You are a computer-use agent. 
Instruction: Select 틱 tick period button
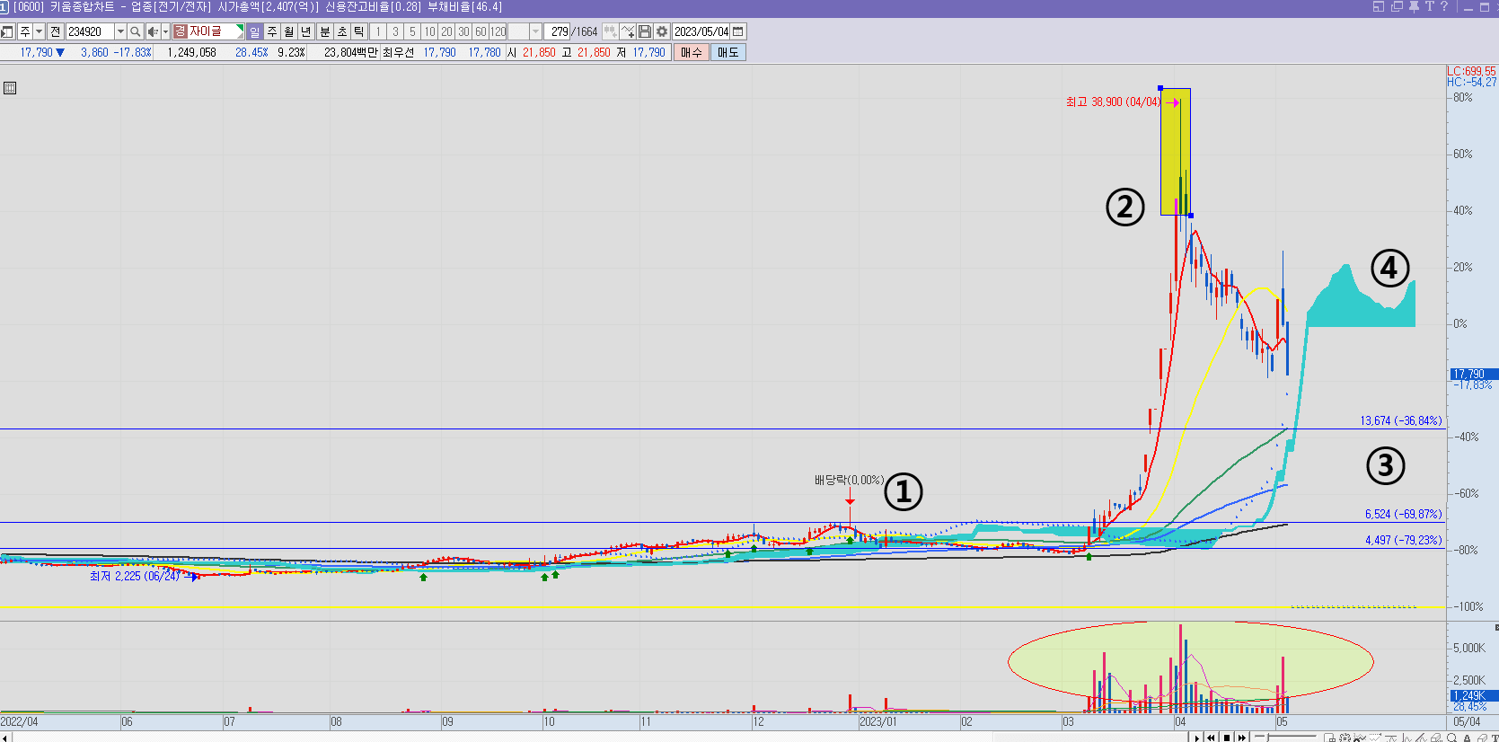[359, 31]
